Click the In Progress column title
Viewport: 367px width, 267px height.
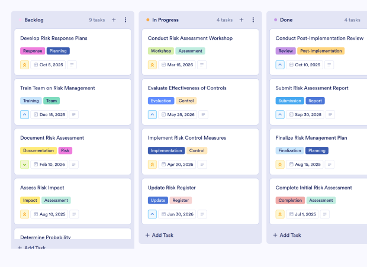point(165,20)
